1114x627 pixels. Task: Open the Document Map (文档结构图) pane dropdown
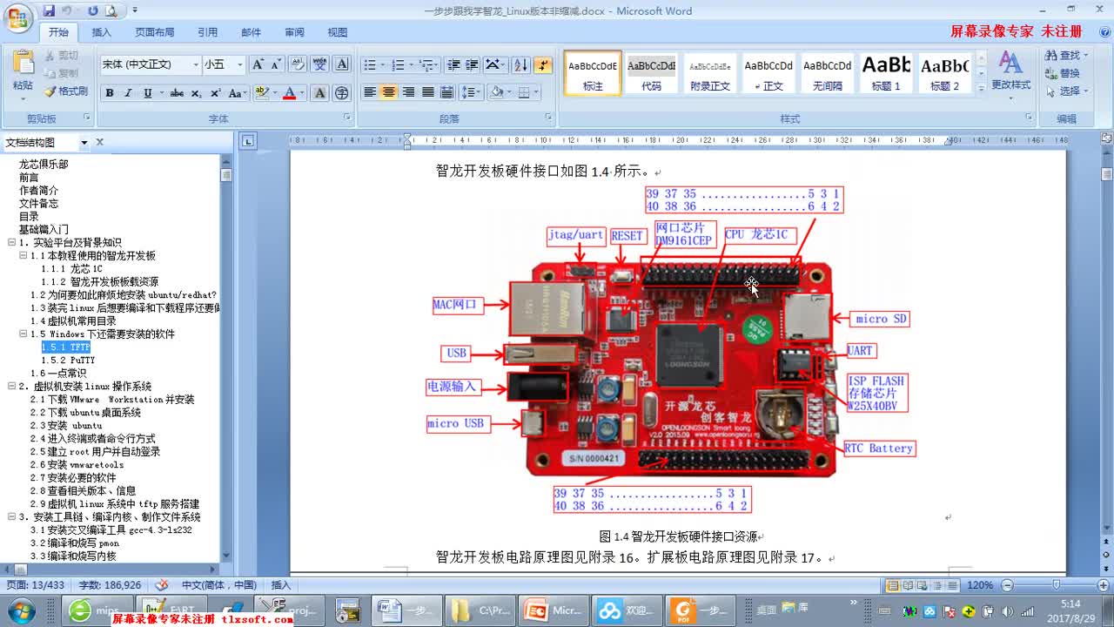[84, 142]
